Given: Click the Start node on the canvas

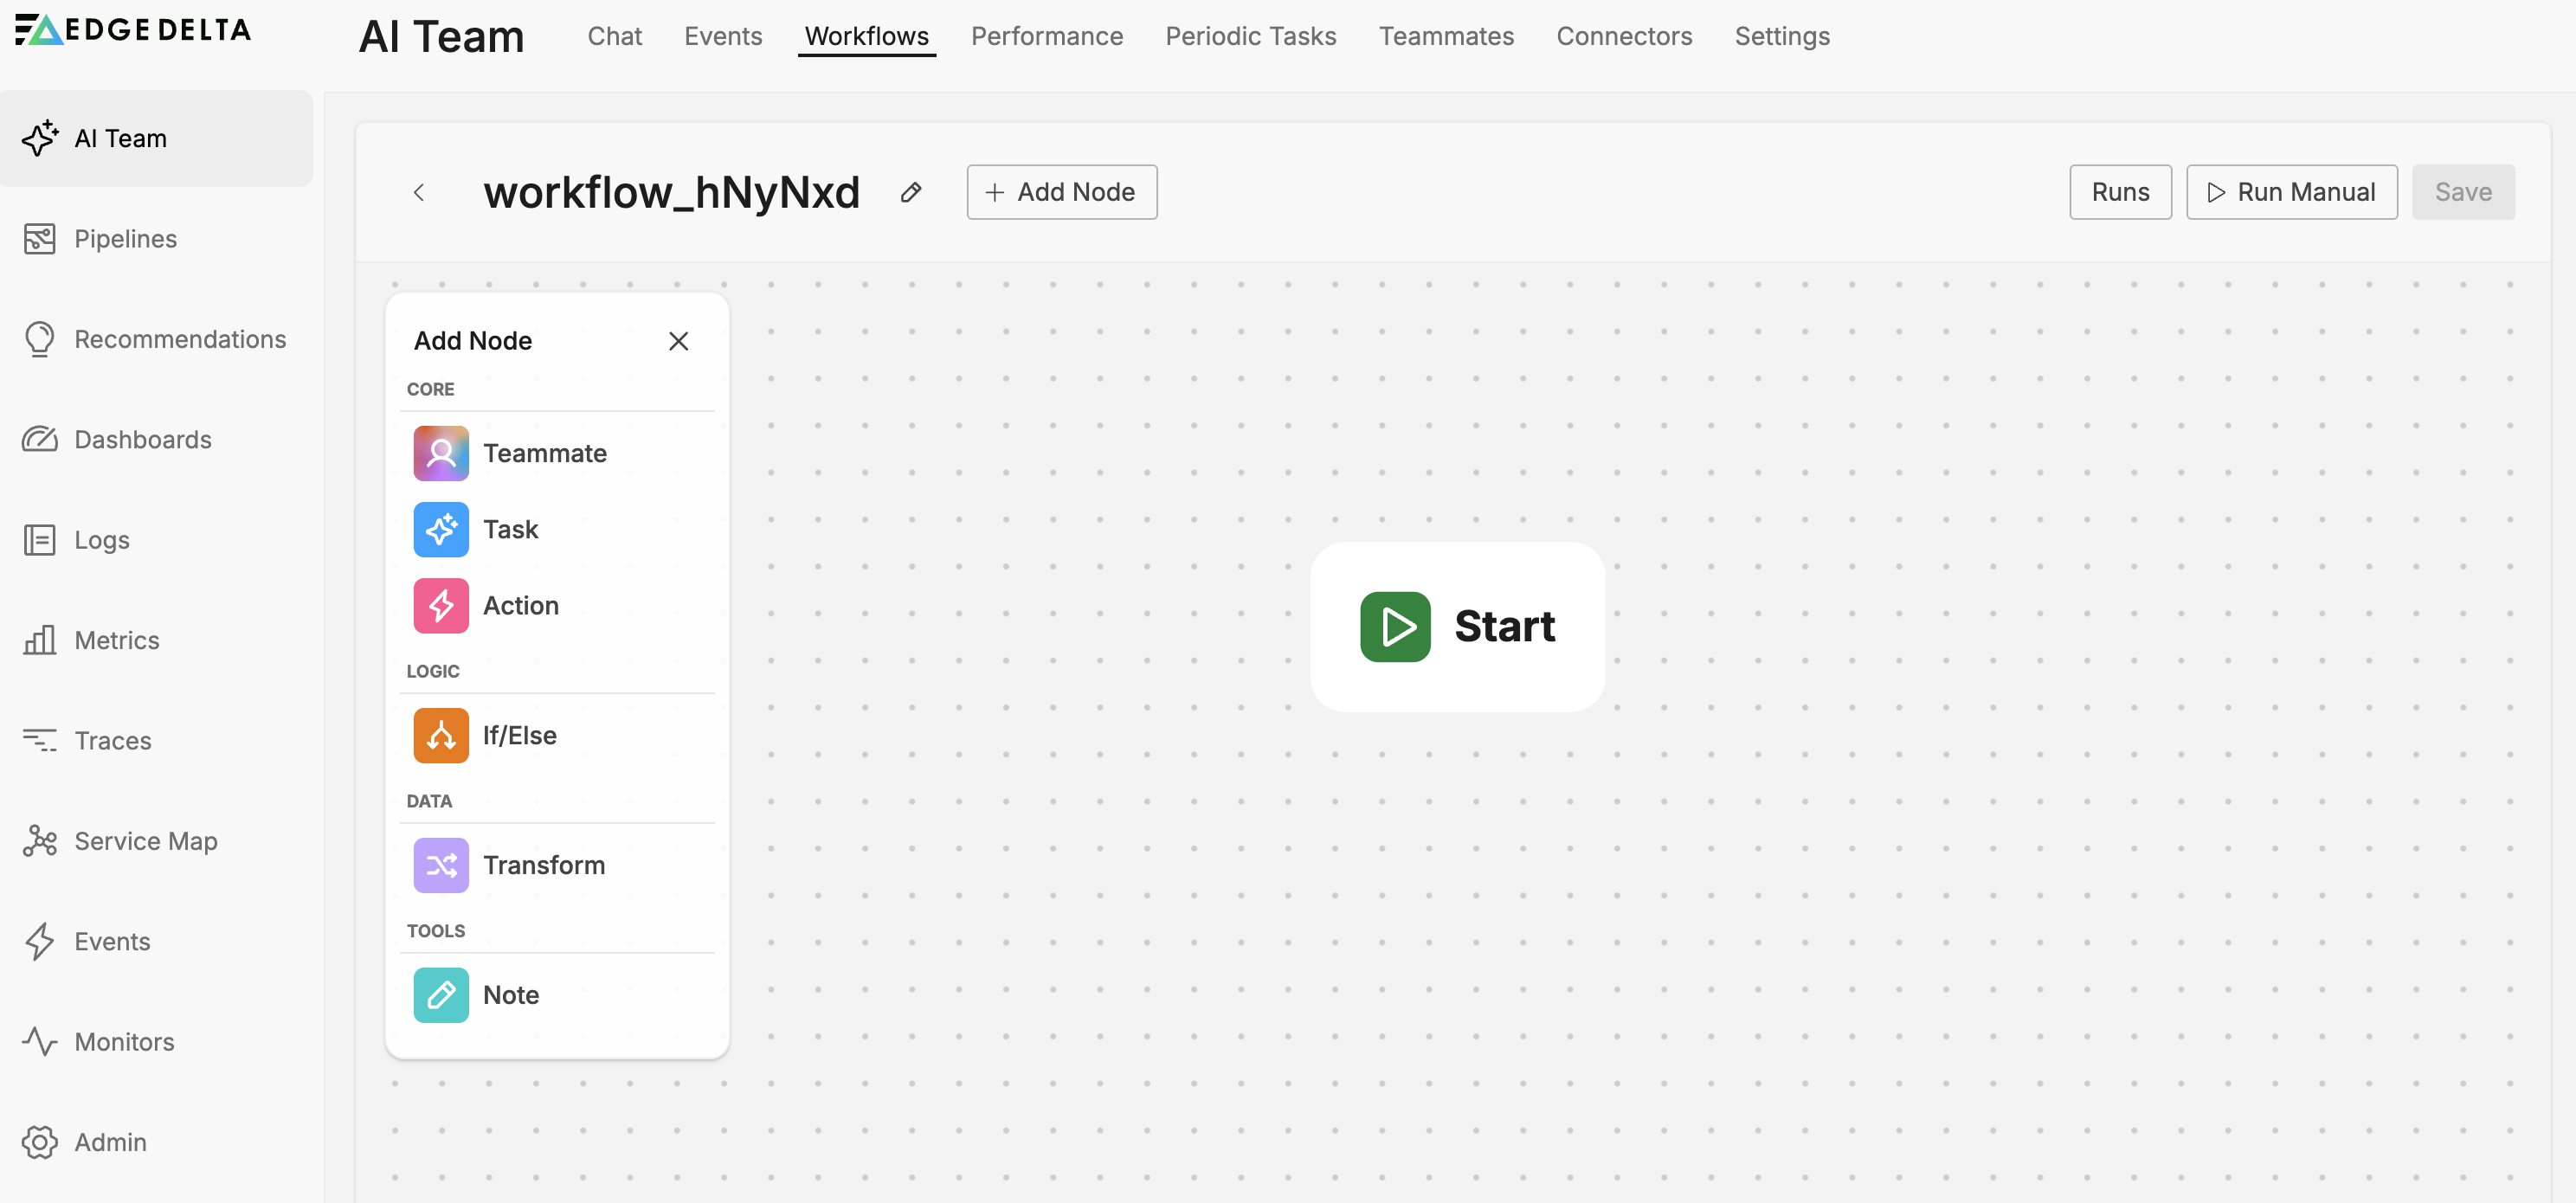Looking at the screenshot, I should (x=1456, y=627).
